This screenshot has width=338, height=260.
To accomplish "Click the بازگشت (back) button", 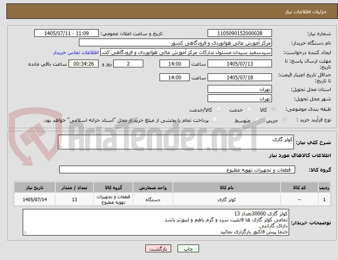I will point(158,248).
